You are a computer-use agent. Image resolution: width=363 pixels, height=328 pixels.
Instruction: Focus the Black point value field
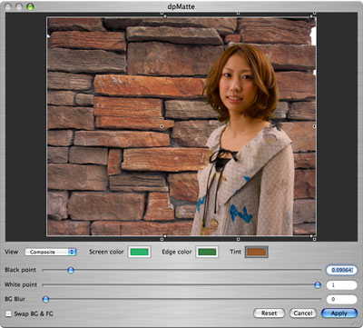(x=341, y=270)
